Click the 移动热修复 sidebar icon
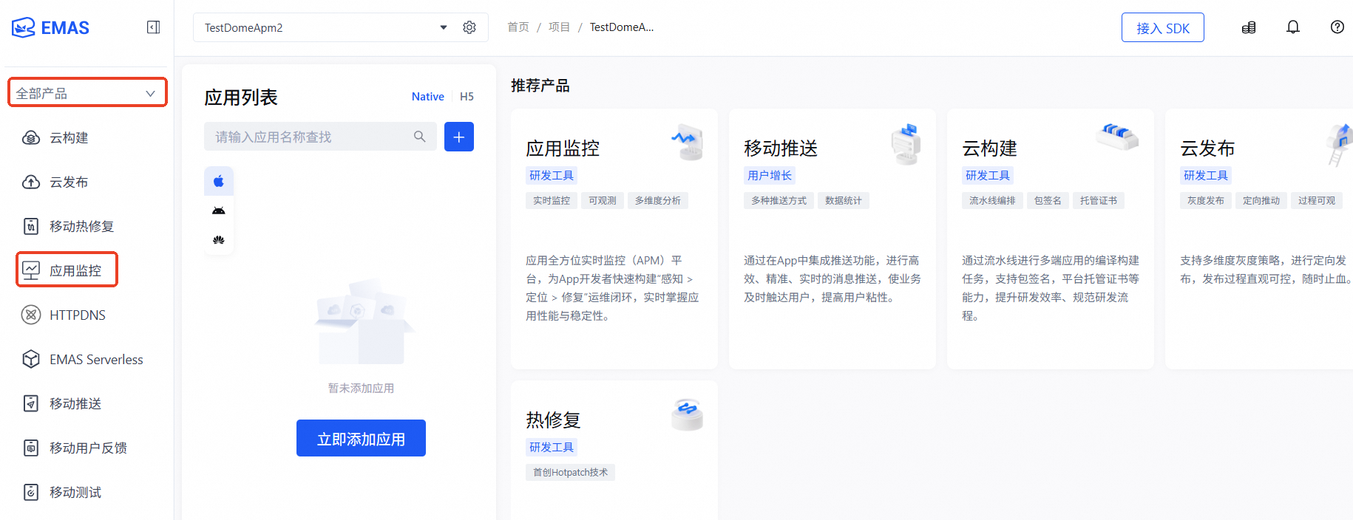 click(x=31, y=226)
